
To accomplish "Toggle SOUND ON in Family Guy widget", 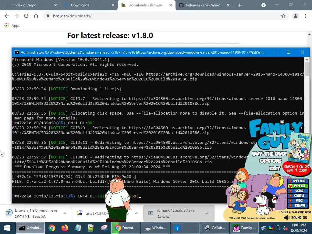I will 296,218.
